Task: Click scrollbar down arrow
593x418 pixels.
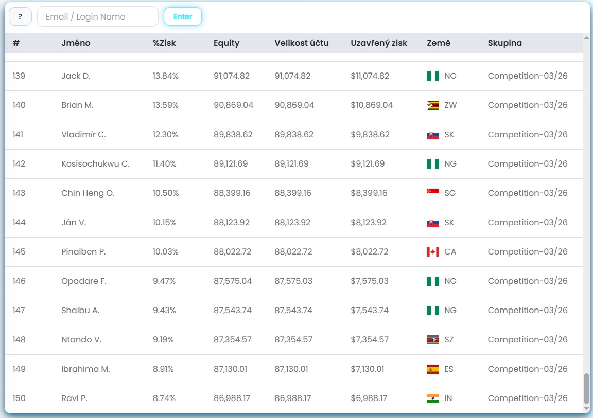Action: tap(586, 409)
